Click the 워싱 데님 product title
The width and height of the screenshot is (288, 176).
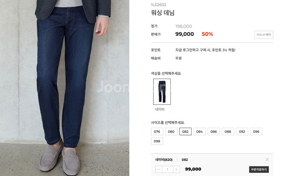pyautogui.click(x=163, y=13)
